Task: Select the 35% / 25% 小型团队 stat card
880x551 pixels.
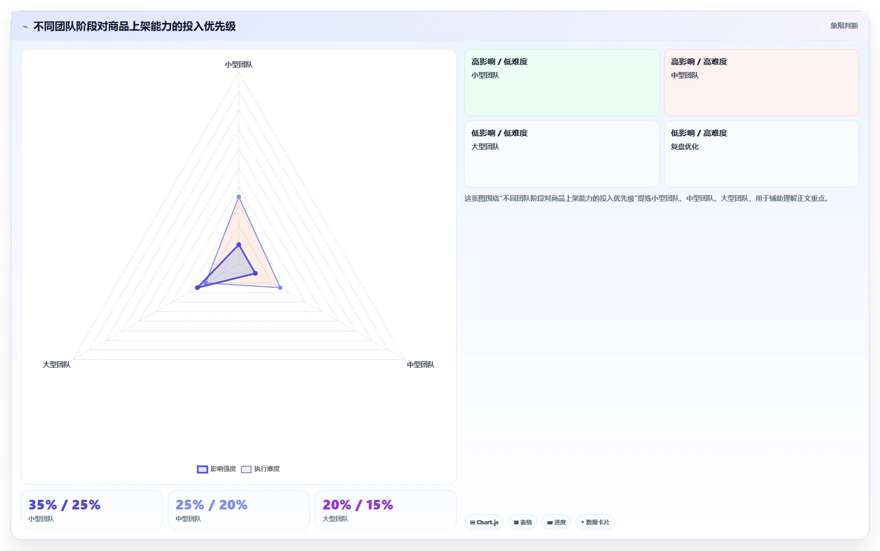Action: coord(92,510)
